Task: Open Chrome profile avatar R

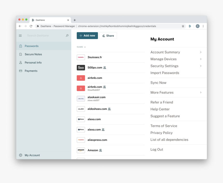Action: point(198,26)
